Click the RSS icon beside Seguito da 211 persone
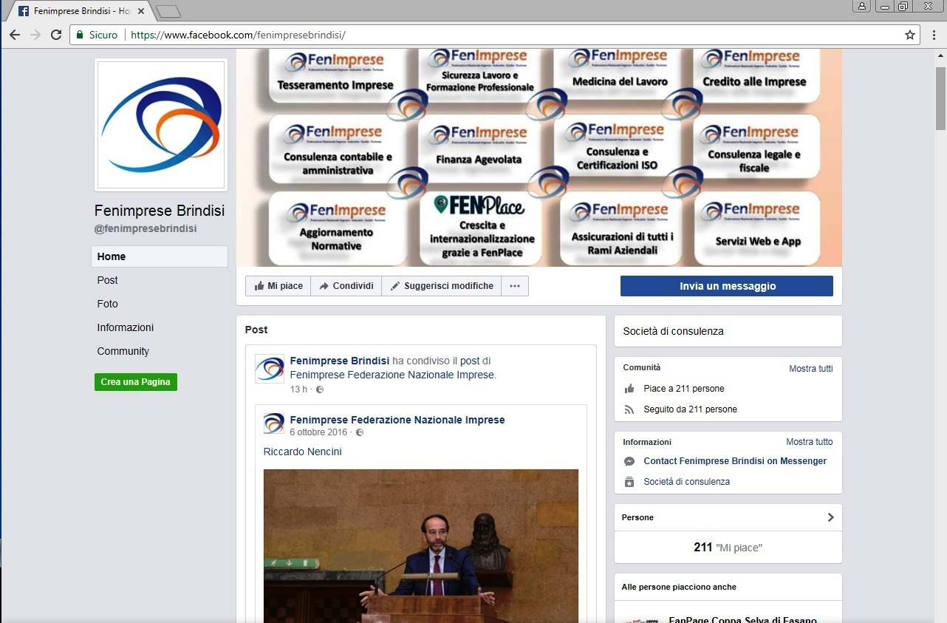The width and height of the screenshot is (947, 623). (629, 409)
